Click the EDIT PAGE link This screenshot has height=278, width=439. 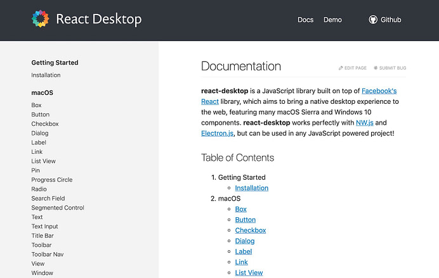tap(353, 68)
